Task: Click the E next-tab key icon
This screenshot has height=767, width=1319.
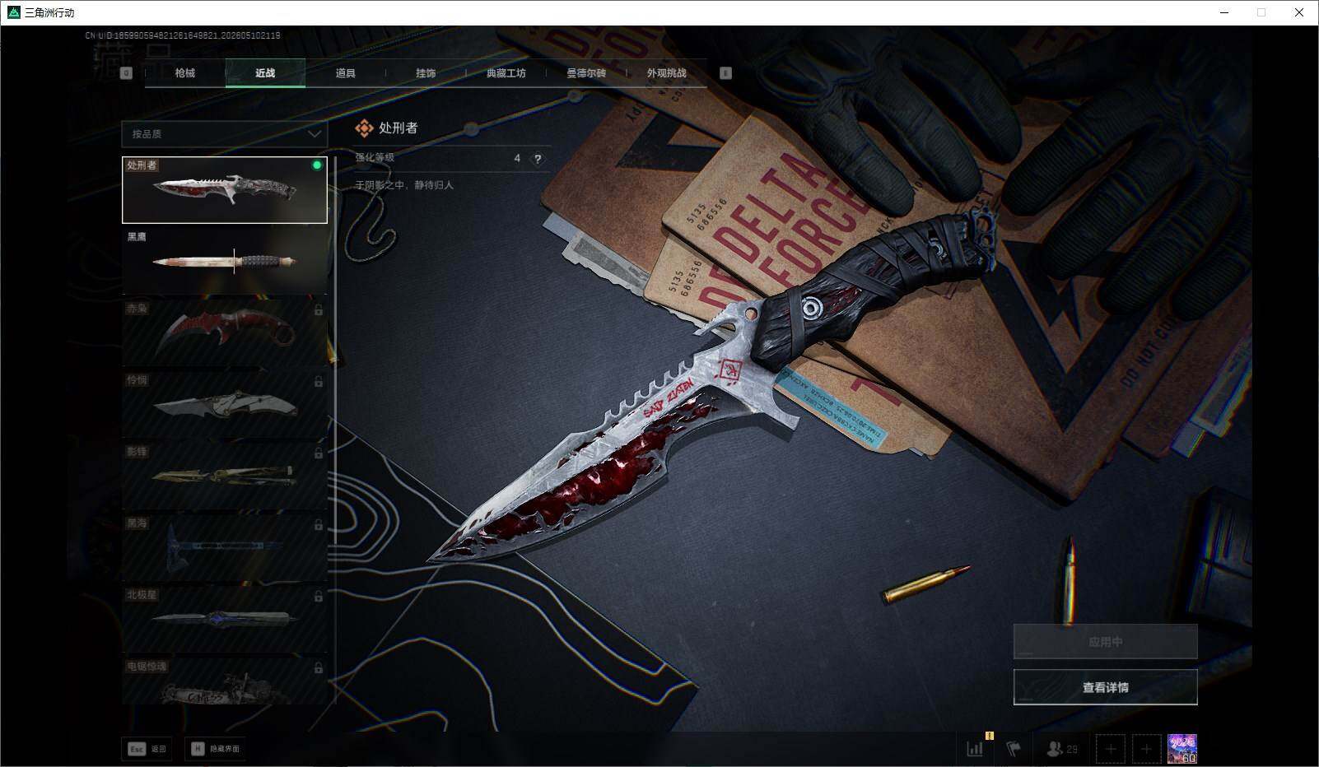Action: 725,73
